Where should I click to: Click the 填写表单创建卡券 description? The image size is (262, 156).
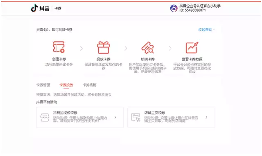click(59, 65)
